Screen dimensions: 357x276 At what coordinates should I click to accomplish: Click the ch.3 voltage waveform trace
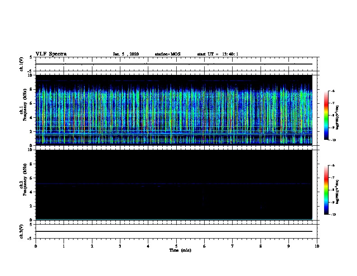(x=174, y=231)
